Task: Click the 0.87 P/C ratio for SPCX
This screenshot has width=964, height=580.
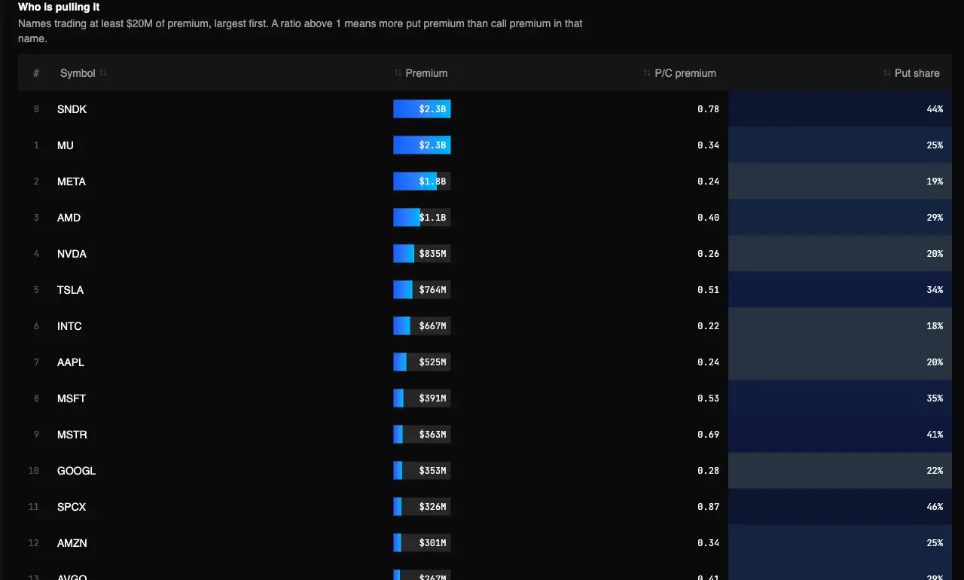Action: pyautogui.click(x=708, y=507)
